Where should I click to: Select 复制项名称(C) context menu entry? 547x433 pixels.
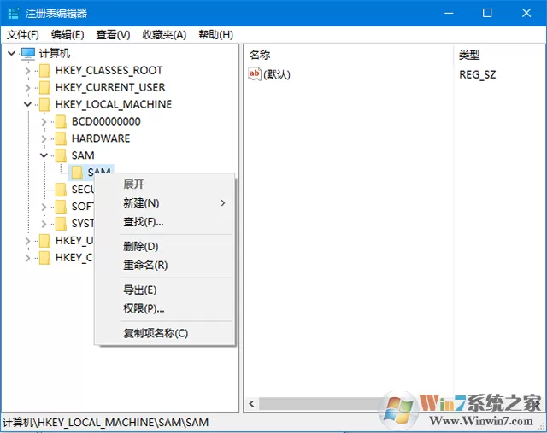[156, 333]
